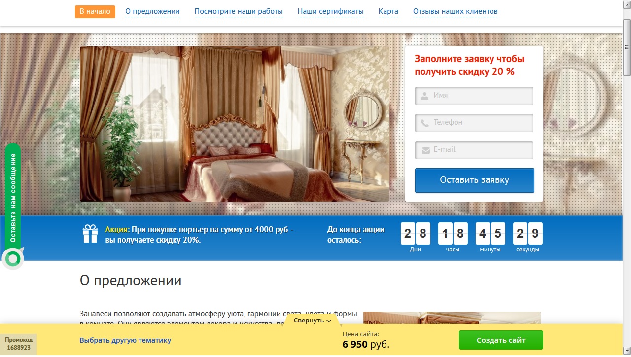Go to В начало menu item
This screenshot has width=631, height=357.
coord(95,11)
